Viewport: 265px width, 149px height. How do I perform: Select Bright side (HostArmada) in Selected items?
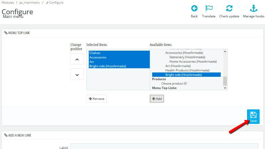(x=119, y=66)
